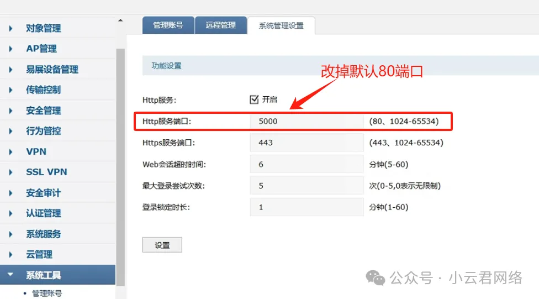Image resolution: width=539 pixels, height=299 pixels.
Task: Select the 最大登录尝试次数 input field
Action: pyautogui.click(x=307, y=186)
